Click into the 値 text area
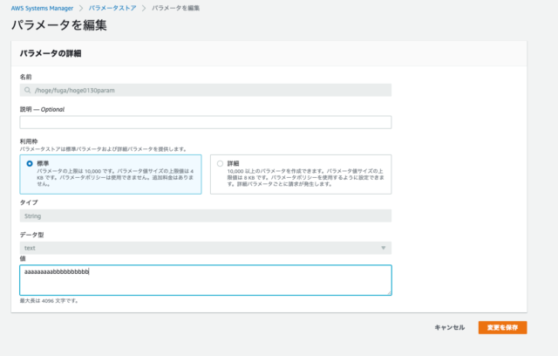Viewport: 558px width, 356px height. 205,280
